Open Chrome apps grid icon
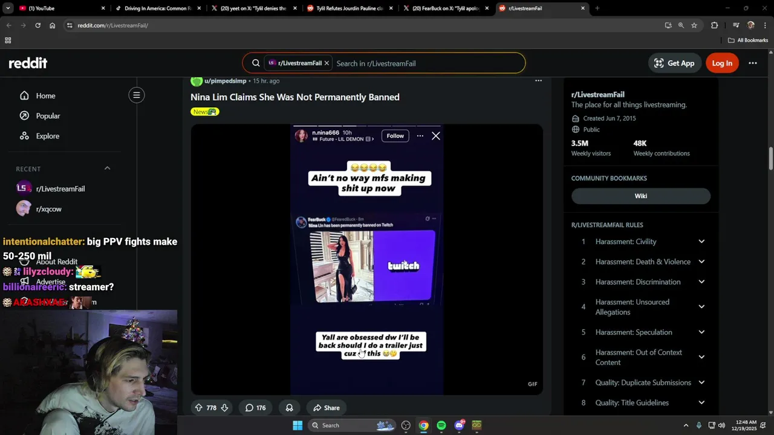 click(x=8, y=40)
